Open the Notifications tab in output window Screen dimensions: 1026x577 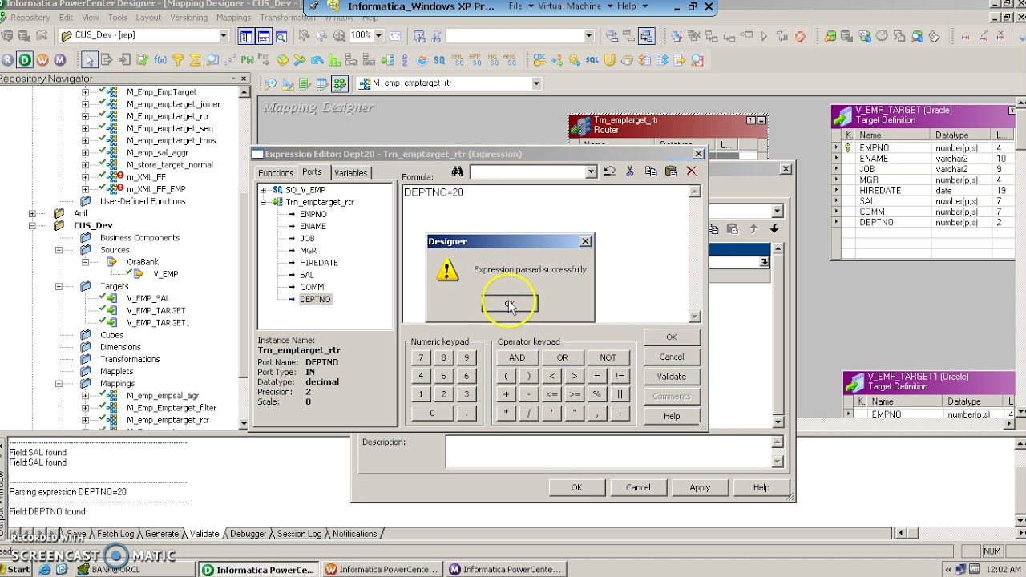(354, 534)
